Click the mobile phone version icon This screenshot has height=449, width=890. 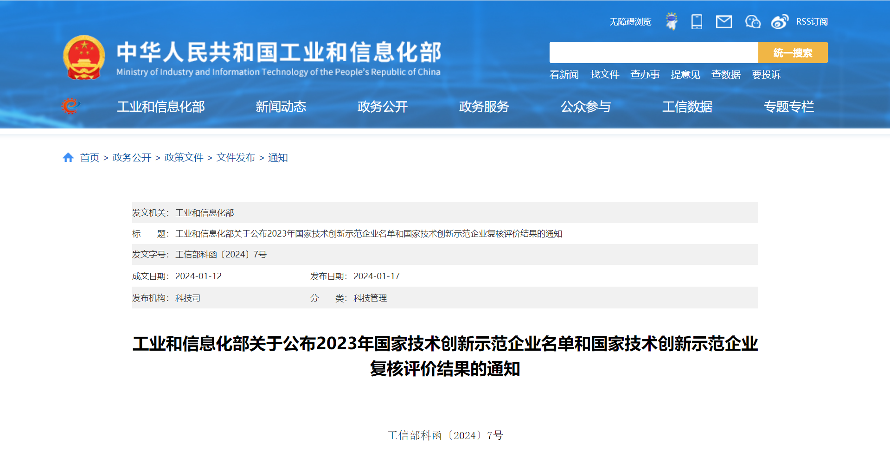(x=697, y=22)
